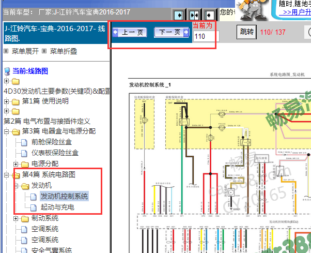Click the computer icon beside 当前:线路图
The width and height of the screenshot is (311, 253).
7,71
